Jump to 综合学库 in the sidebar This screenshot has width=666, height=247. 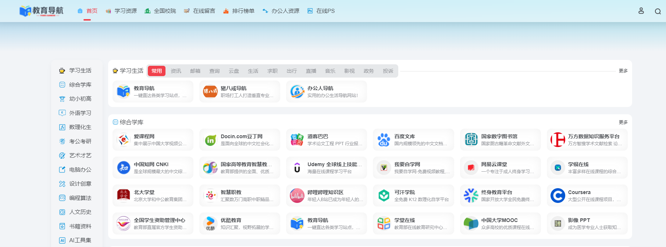coord(76,85)
